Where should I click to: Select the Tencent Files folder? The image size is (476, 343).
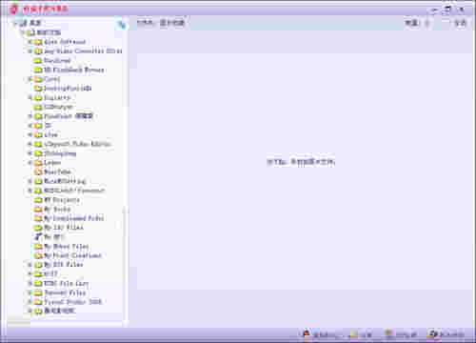65,293
